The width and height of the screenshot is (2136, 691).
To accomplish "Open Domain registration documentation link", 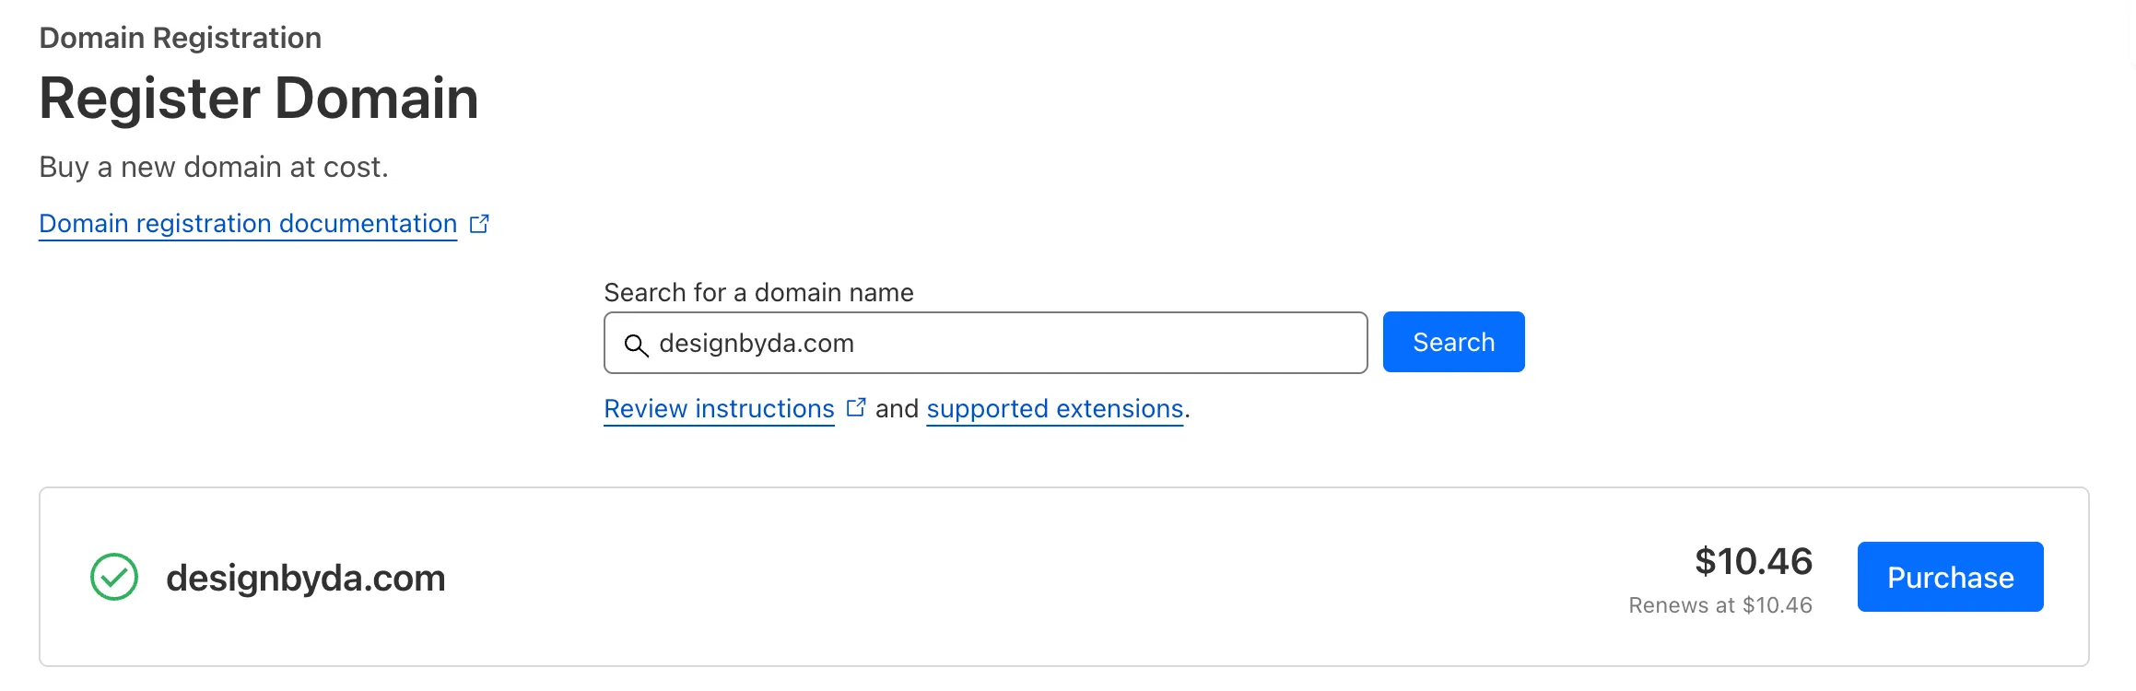I will pyautogui.click(x=248, y=224).
